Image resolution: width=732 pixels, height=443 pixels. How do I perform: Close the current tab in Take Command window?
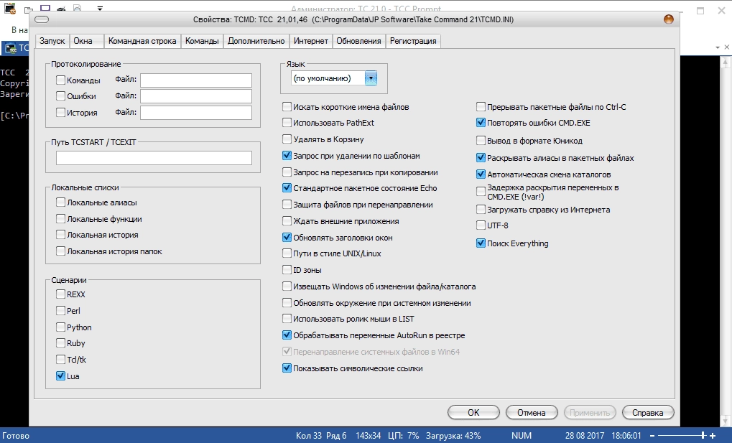click(727, 47)
